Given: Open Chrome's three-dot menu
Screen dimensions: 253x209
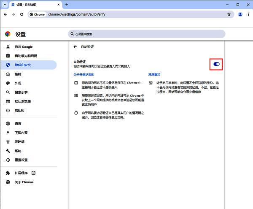Looking at the screenshot, I should pos(248,14).
